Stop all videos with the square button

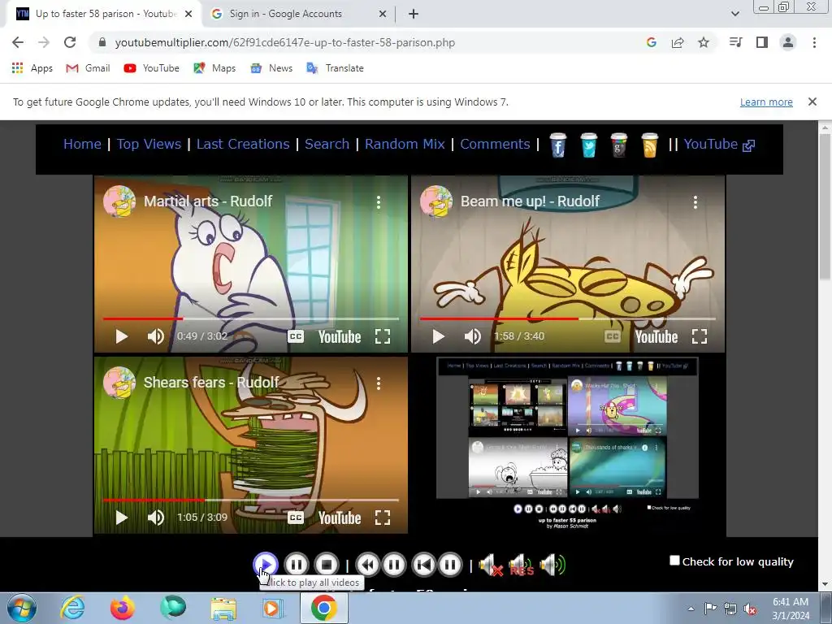[x=327, y=565]
